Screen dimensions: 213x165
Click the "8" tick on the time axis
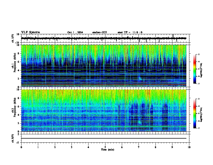click(x=155, y=147)
